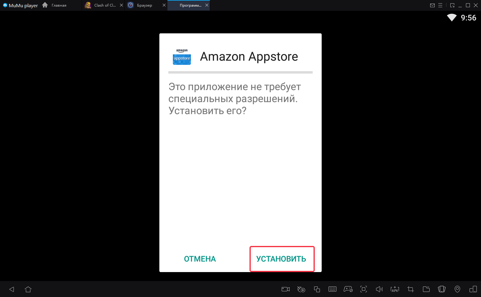Image resolution: width=481 pixels, height=297 pixels.
Task: Click the shrink-window arrow icon in title bar
Action: 452,5
